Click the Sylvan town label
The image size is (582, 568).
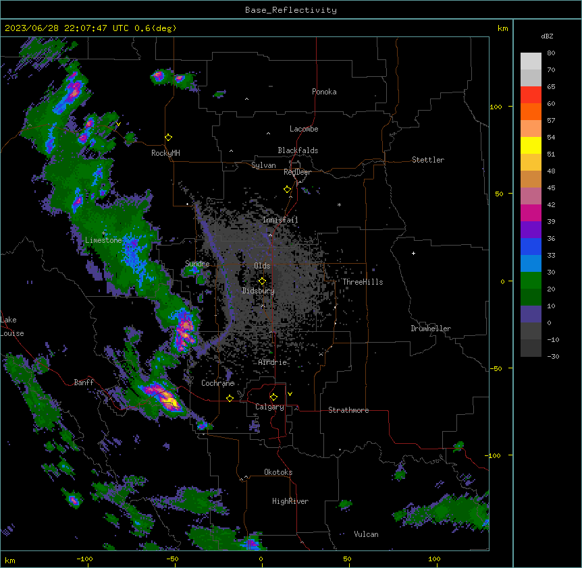click(x=263, y=165)
